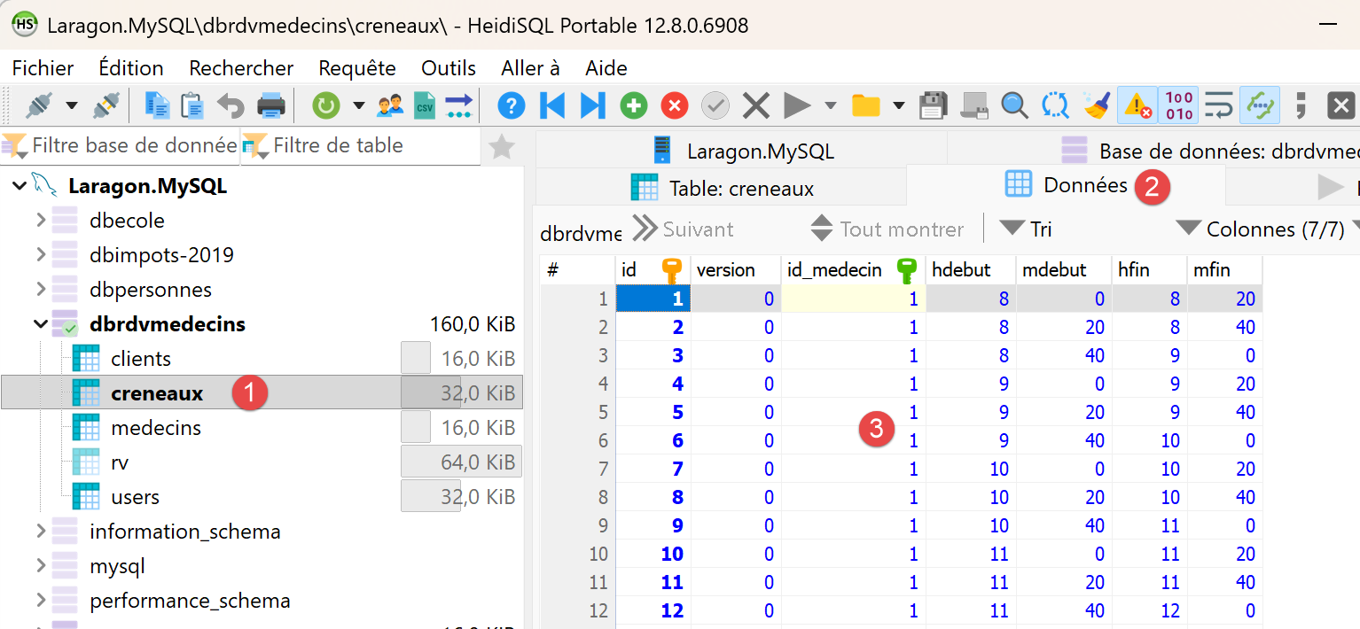
Task: Reformat SQL with the broom icon
Action: [x=1097, y=106]
